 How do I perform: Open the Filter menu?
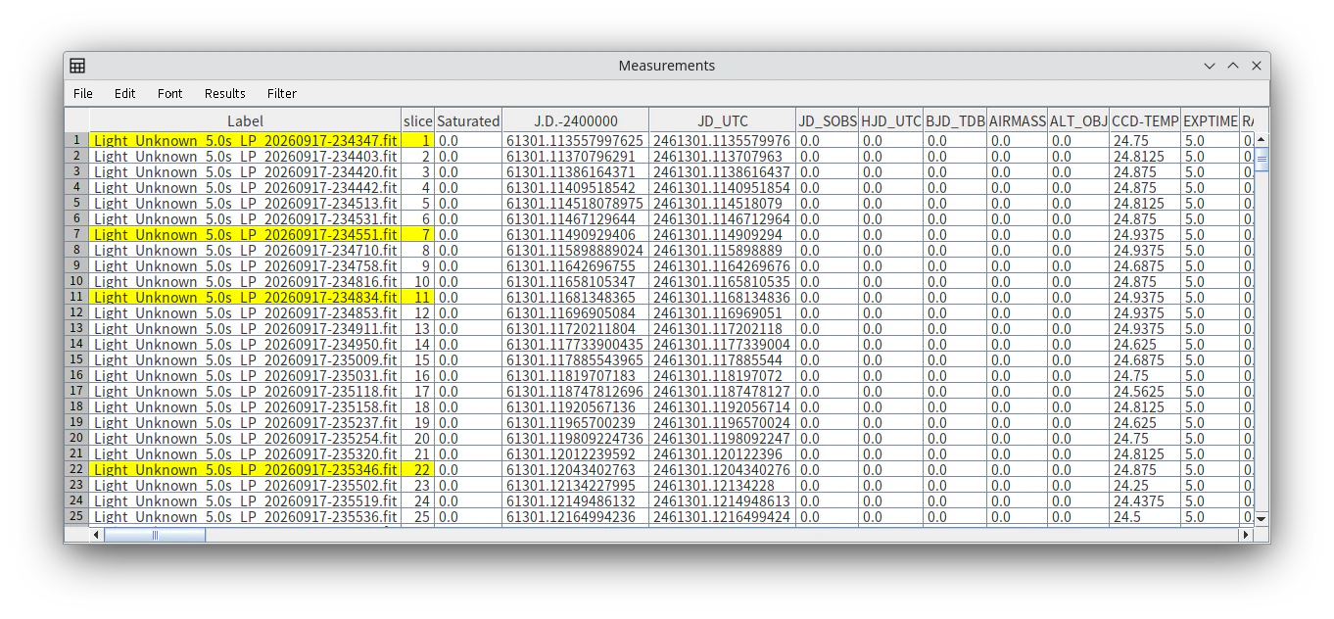[281, 93]
